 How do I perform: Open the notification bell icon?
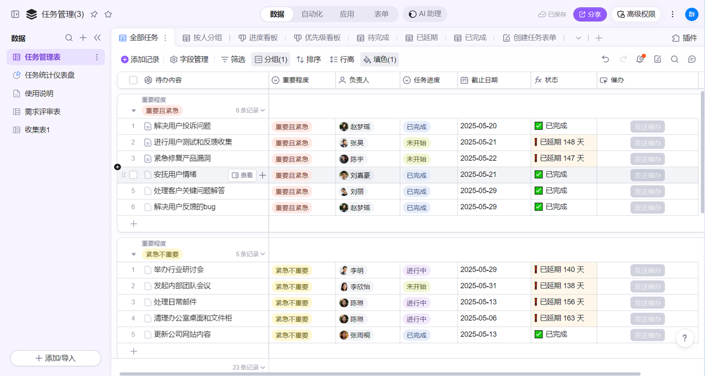[640, 59]
